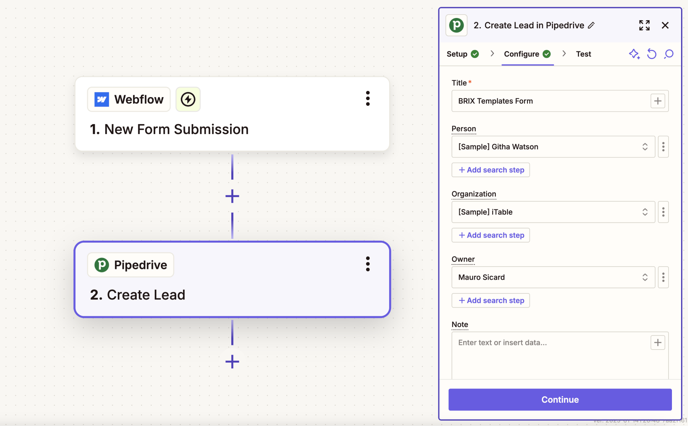Click the Note field label
The image size is (688, 426).
pos(460,325)
